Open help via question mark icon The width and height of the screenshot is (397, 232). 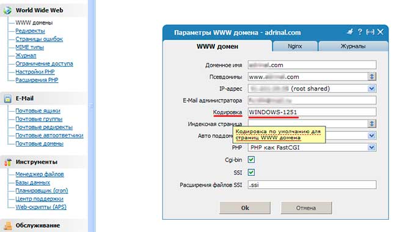tap(360, 32)
